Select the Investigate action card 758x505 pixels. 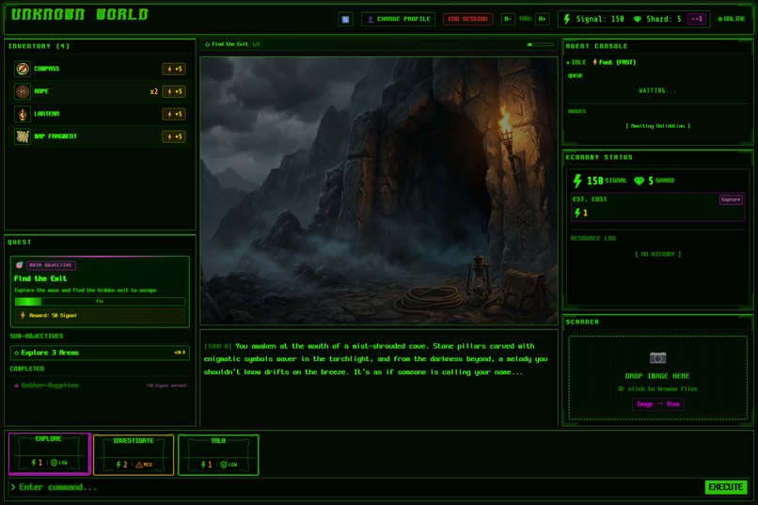tap(134, 455)
